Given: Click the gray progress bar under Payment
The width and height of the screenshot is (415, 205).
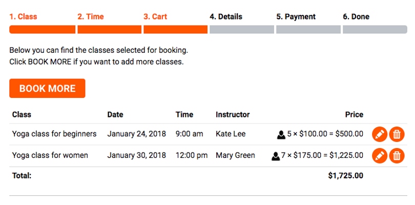Looking at the screenshot, I should pyautogui.click(x=308, y=29).
